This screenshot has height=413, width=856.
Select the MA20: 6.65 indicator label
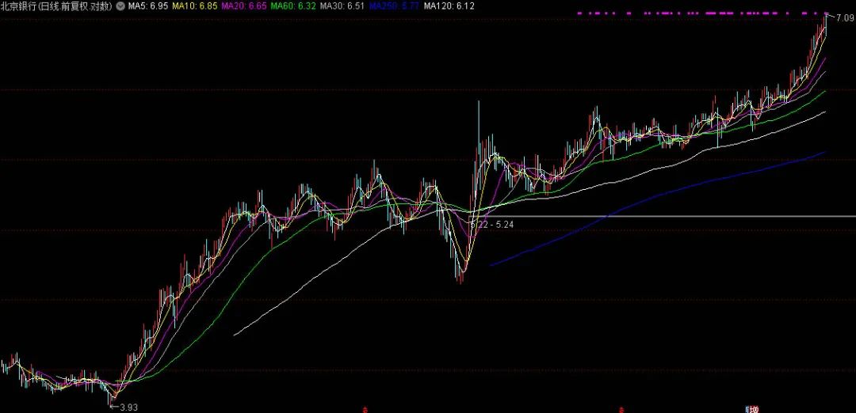tap(244, 6)
